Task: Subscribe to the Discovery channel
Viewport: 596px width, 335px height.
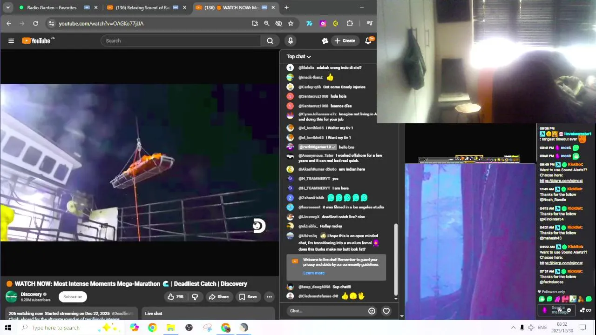Action: [73, 297]
